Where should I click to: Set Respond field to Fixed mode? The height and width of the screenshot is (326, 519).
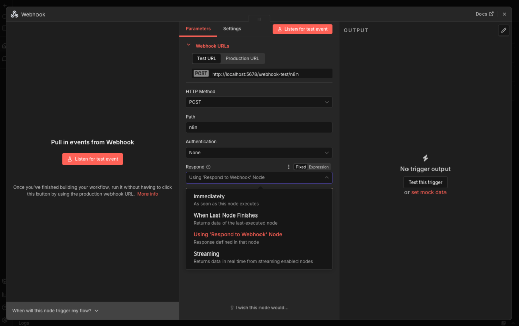tap(301, 167)
